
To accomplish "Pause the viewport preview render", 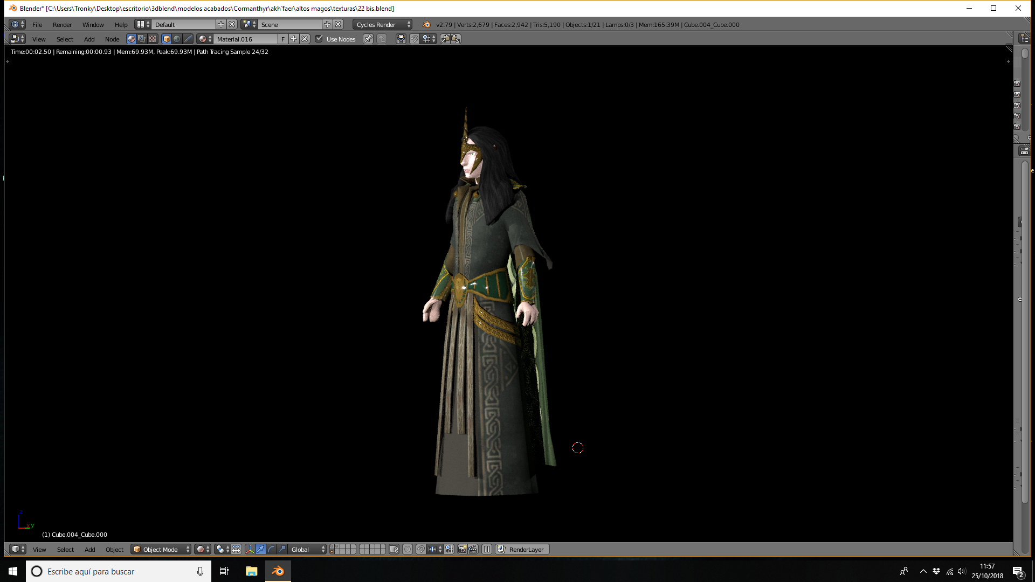I will pyautogui.click(x=487, y=549).
